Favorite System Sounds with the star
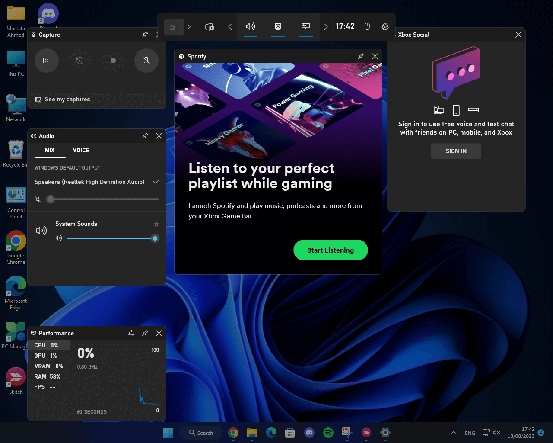 pyautogui.click(x=156, y=224)
